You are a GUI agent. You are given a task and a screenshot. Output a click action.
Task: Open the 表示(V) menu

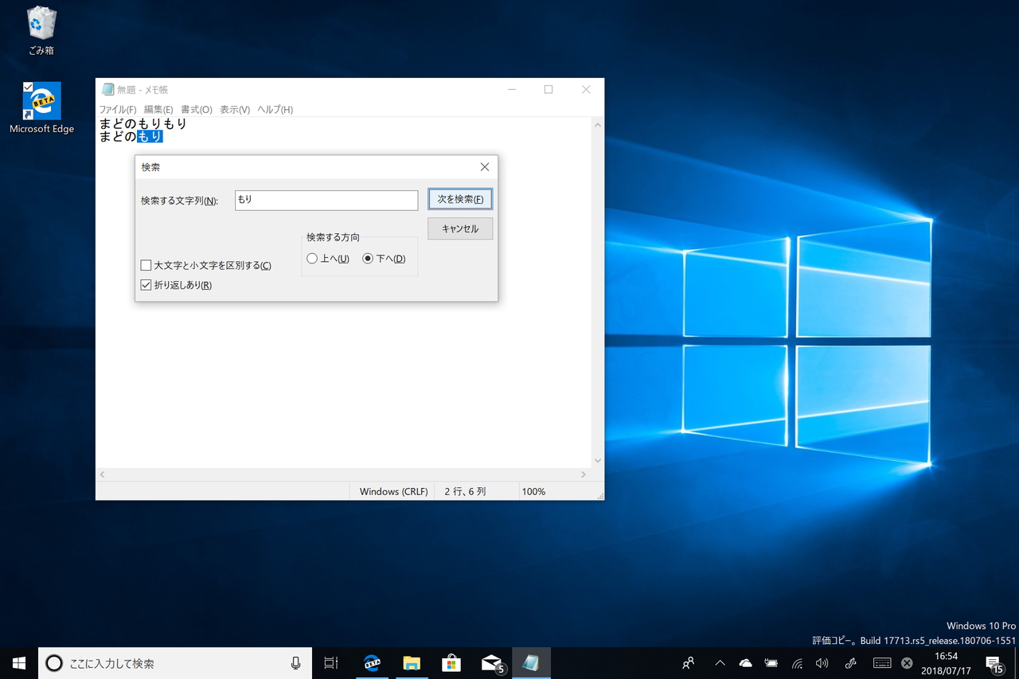(x=235, y=110)
